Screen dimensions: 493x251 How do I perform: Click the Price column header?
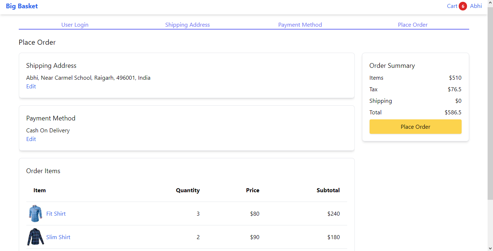(253, 190)
